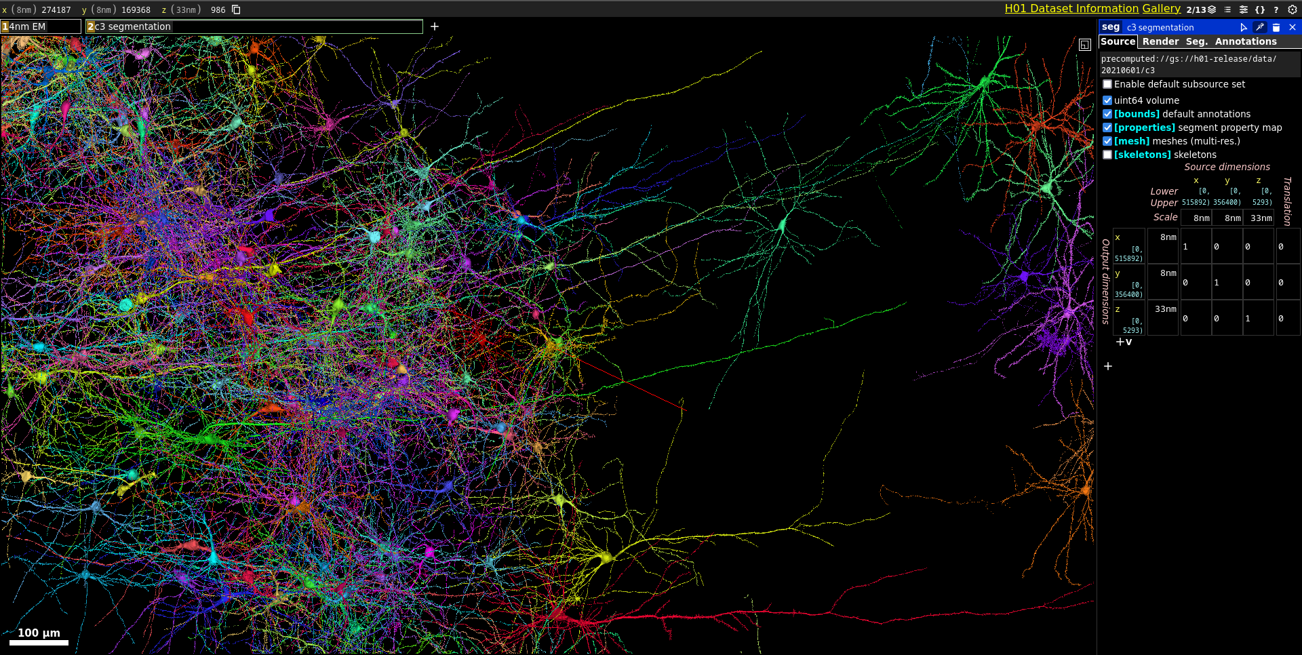The image size is (1302, 655).
Task: Open the JSON state editor icon
Action: (1260, 9)
